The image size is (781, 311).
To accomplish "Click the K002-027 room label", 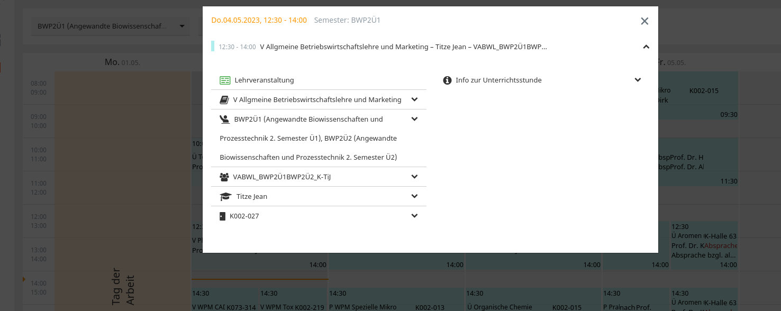I will 244,216.
